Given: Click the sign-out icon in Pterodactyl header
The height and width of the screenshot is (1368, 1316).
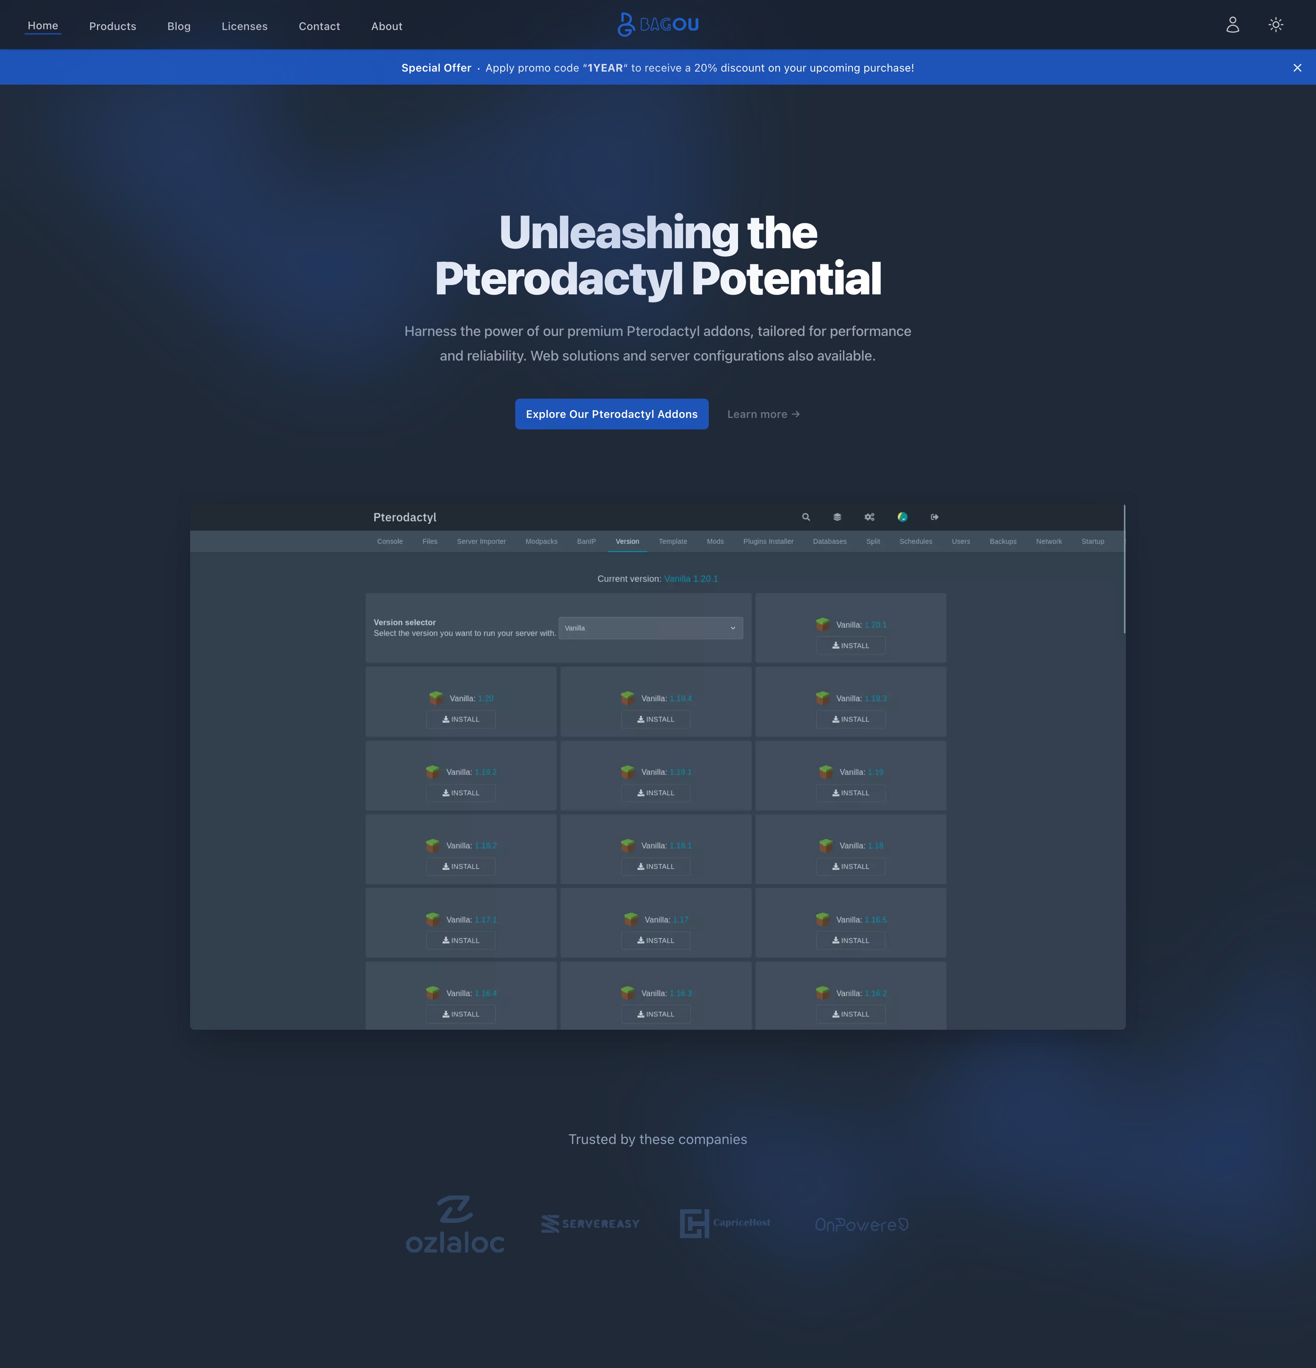Looking at the screenshot, I should pos(934,517).
